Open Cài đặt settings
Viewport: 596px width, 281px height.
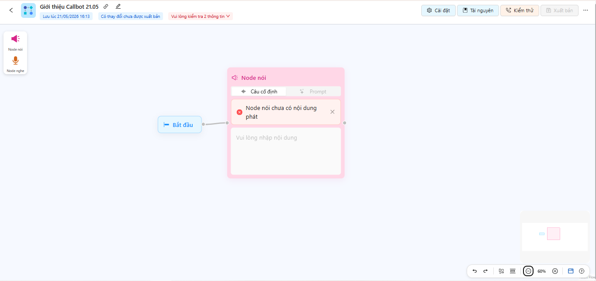point(438,10)
